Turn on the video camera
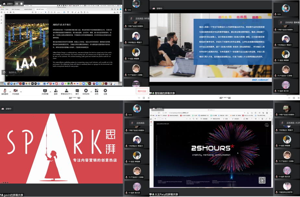300x197 pixels. [15, 92]
